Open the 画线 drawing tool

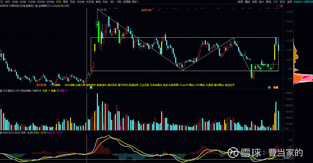click(268, 2)
